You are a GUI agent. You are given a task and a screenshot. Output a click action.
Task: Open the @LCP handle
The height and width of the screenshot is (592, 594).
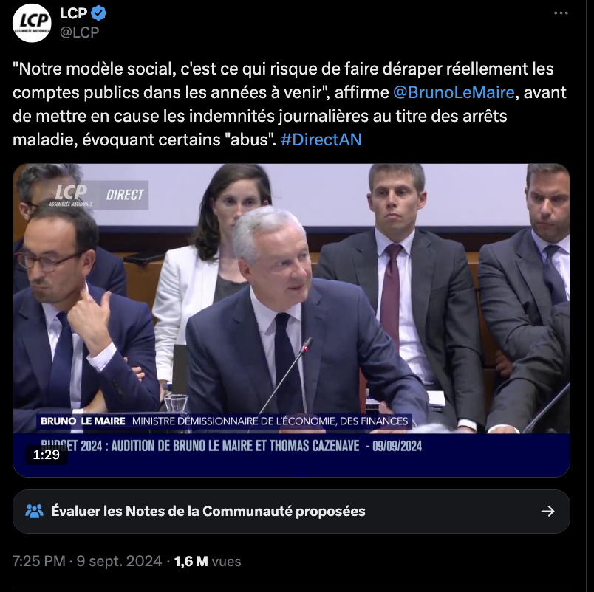tap(80, 32)
